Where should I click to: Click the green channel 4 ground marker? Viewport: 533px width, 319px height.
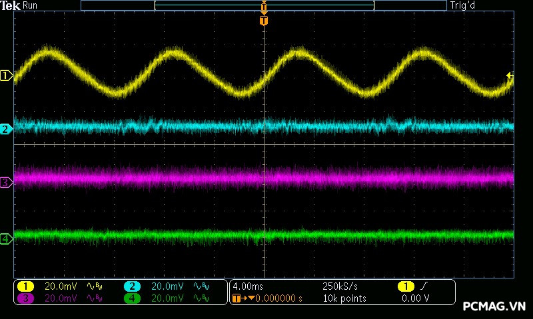(7, 239)
